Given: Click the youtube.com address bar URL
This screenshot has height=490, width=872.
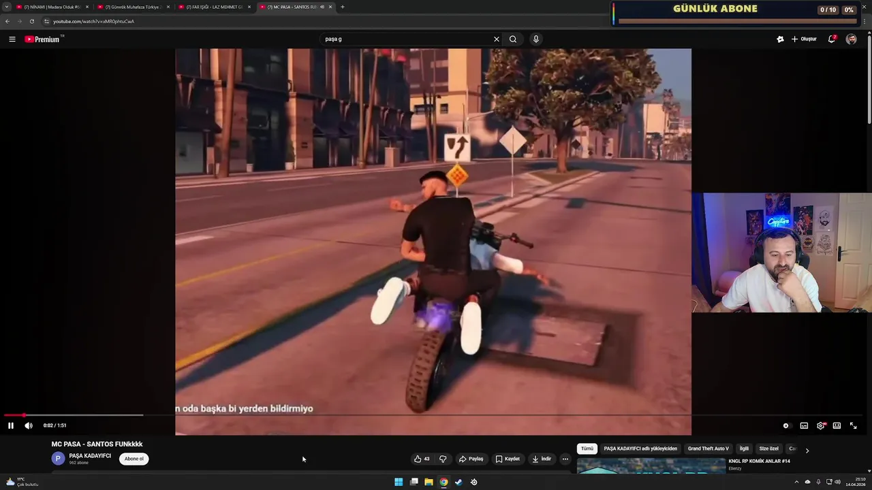Looking at the screenshot, I should [x=93, y=21].
